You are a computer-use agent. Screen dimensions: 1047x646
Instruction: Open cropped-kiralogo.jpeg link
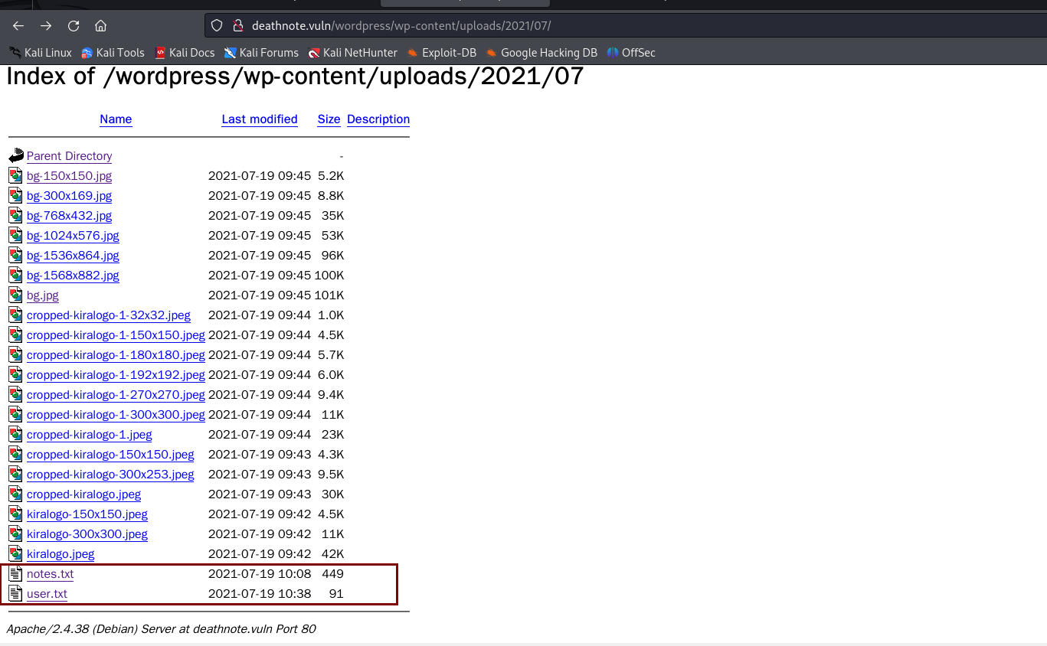[x=84, y=494]
